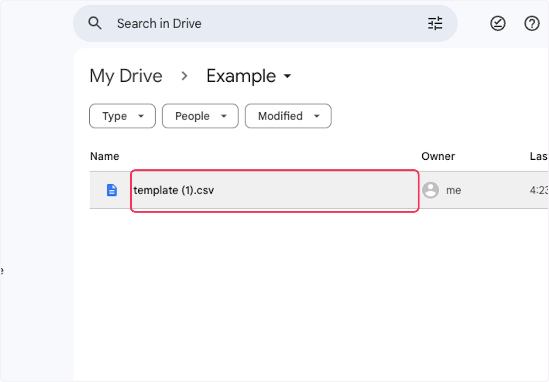Open the Help question mark icon
Image resolution: width=549 pixels, height=382 pixels.
[532, 23]
